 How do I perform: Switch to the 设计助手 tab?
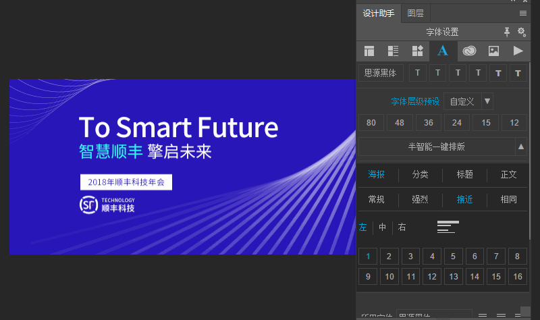(379, 14)
